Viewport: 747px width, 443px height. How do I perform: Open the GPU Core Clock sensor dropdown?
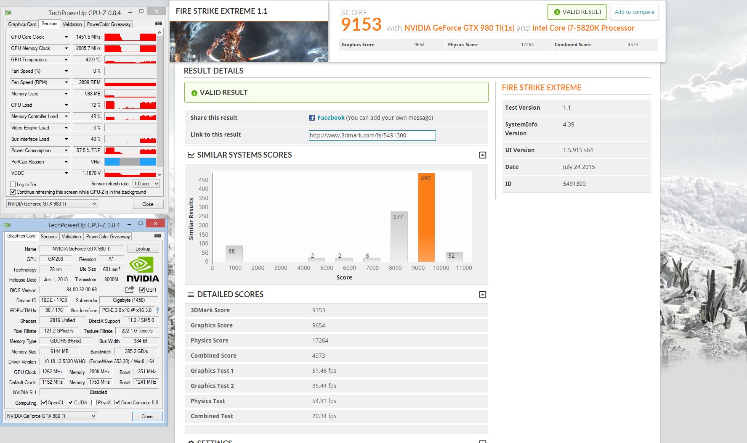(66, 37)
